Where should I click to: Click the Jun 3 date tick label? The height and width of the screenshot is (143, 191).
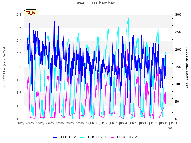point(113,123)
